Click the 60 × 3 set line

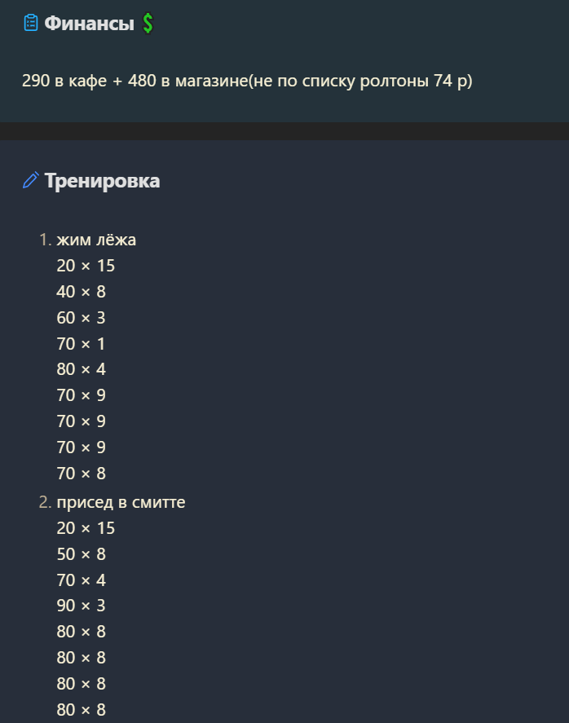82,318
